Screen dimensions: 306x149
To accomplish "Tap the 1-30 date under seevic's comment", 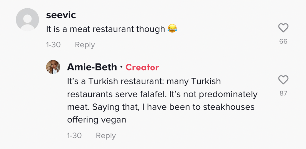I will click(x=53, y=45).
